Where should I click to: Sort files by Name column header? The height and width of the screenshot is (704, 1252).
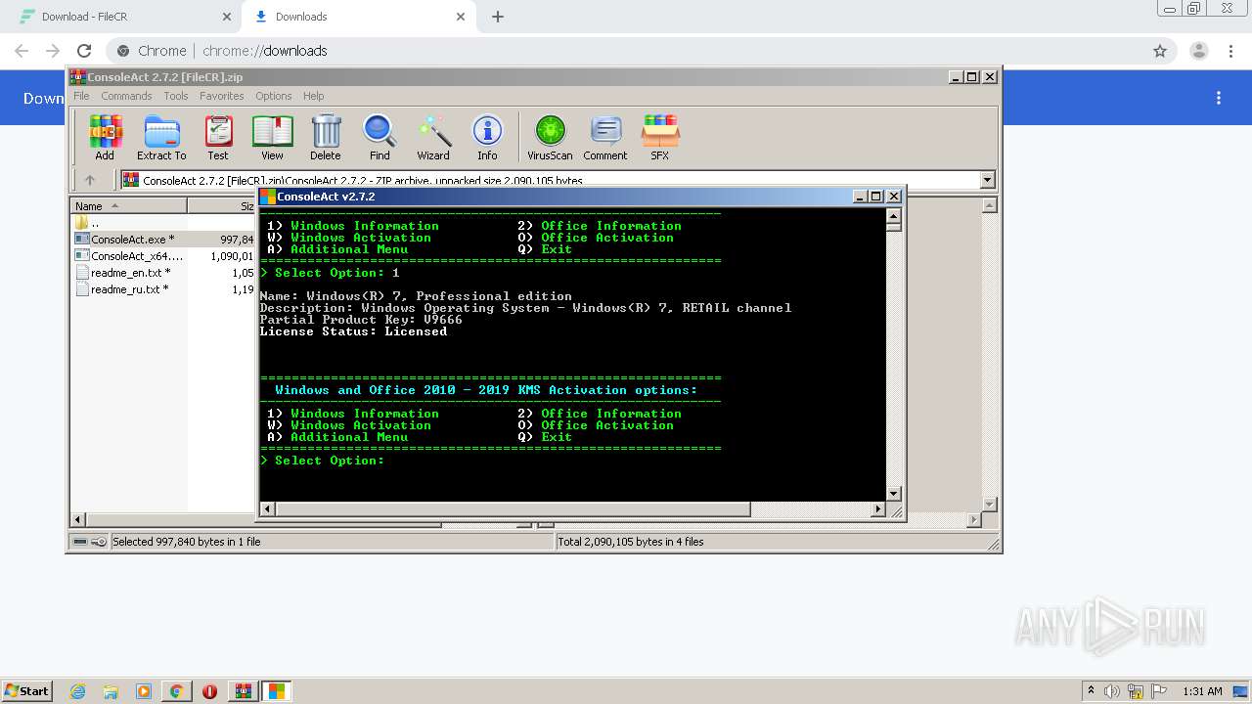coord(128,205)
